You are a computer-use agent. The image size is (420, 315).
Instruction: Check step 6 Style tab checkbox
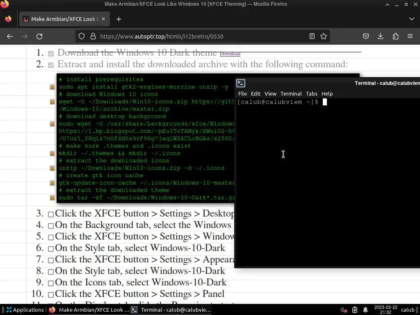[51, 249]
